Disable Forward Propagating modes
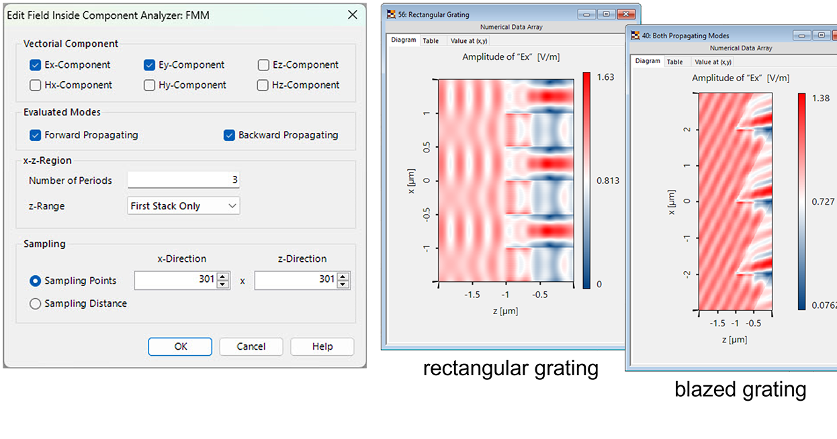This screenshot has height=439, width=837. 35,135
